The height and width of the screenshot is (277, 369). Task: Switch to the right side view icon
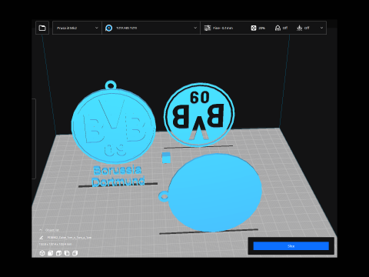tap(75, 253)
